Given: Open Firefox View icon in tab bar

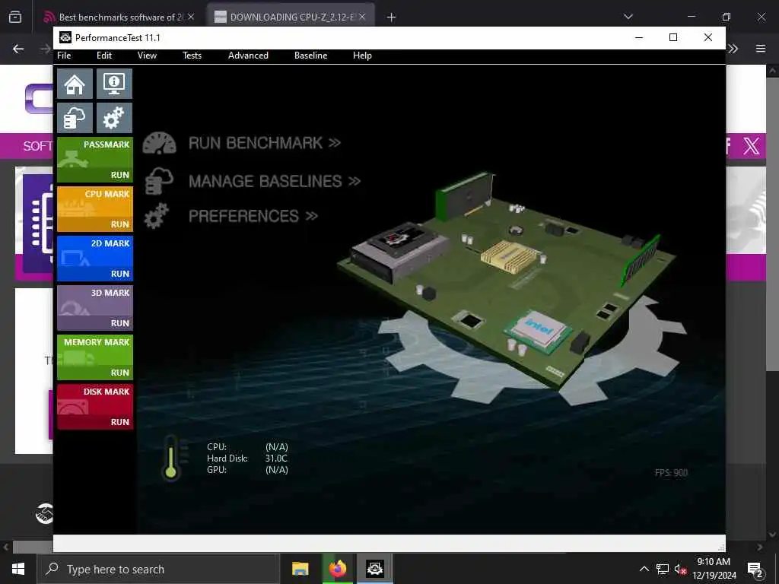Looking at the screenshot, I should coord(15,17).
